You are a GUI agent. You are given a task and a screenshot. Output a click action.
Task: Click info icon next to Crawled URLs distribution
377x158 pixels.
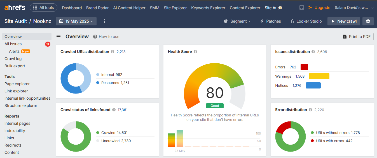pyautogui.click(x=113, y=52)
